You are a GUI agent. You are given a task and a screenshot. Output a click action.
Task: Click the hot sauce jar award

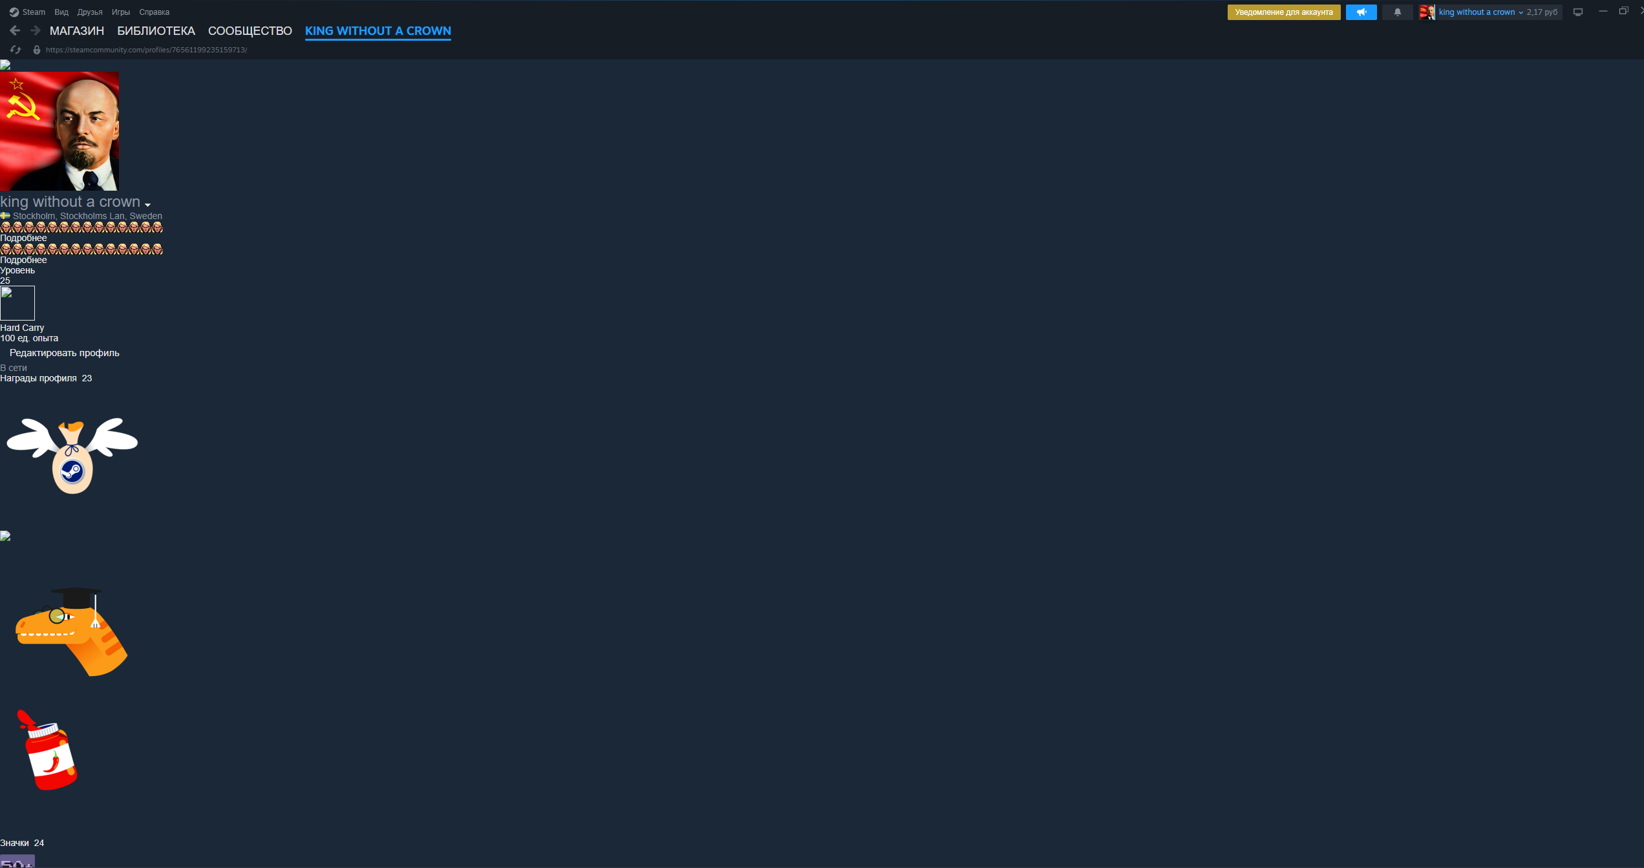click(x=47, y=750)
